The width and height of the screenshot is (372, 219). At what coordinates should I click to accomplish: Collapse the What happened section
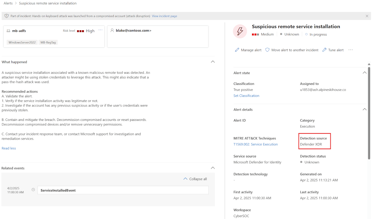pyautogui.click(x=213, y=62)
